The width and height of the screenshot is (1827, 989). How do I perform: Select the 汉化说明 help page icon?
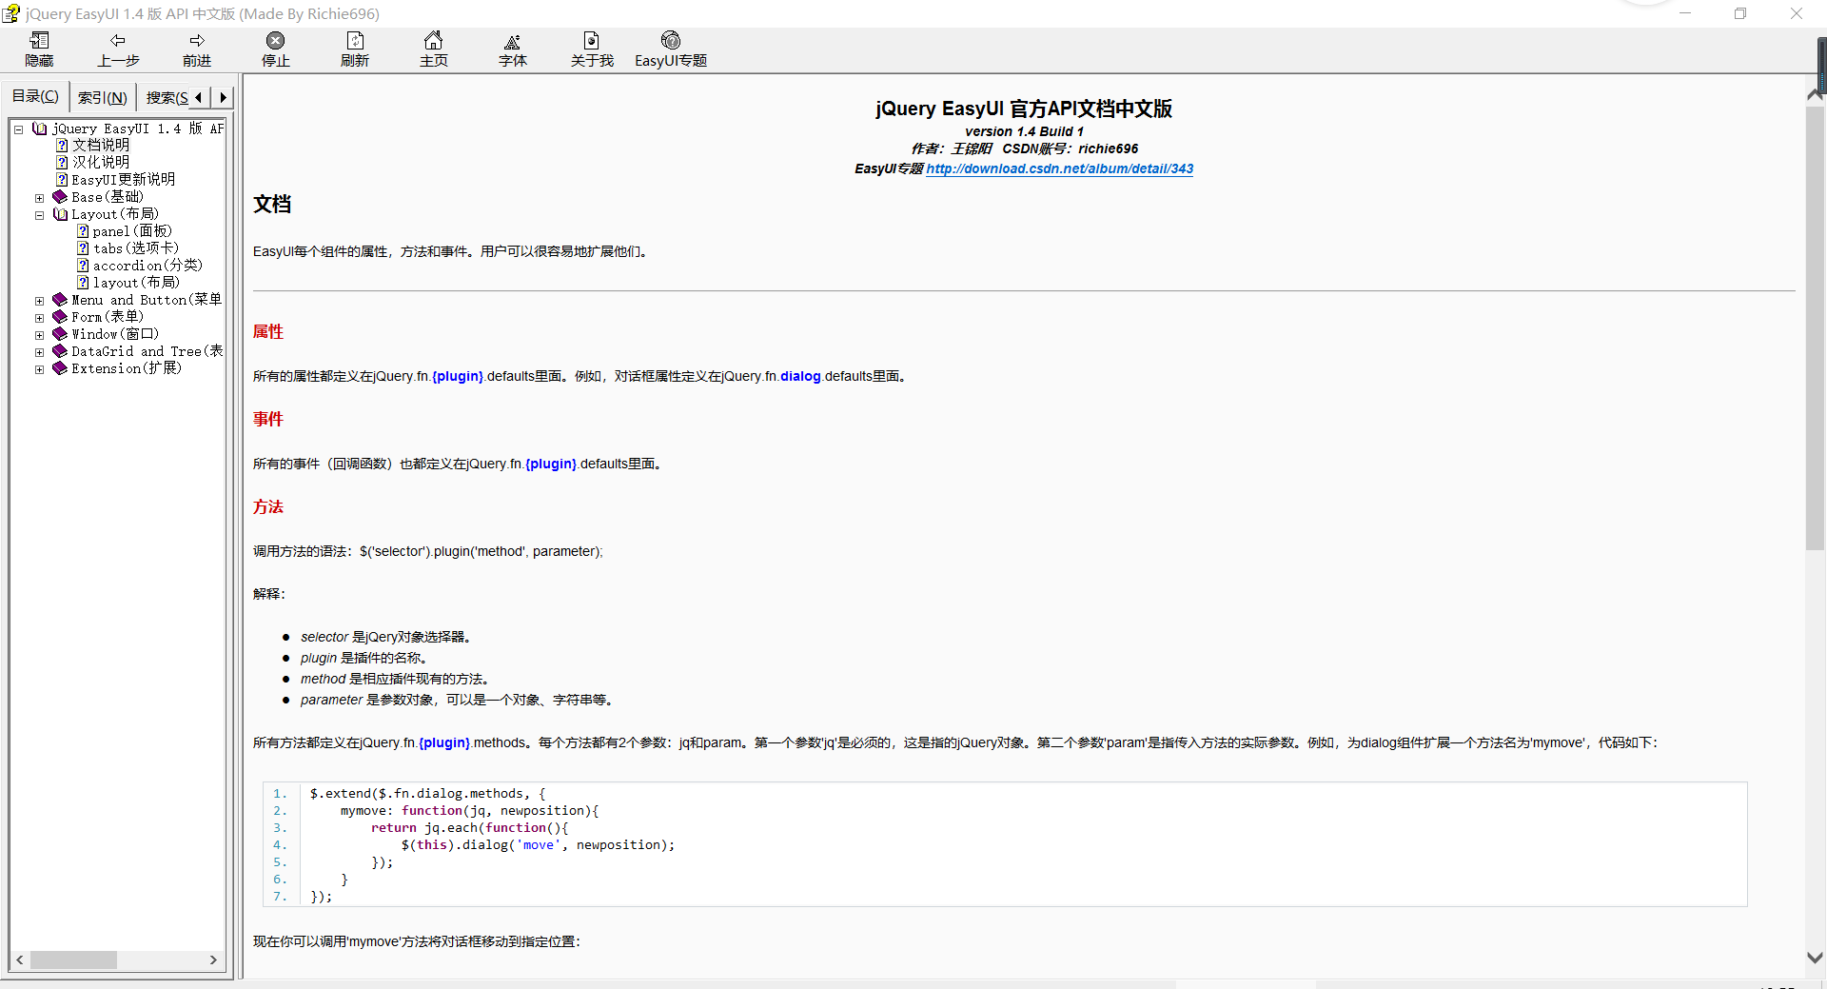point(62,162)
